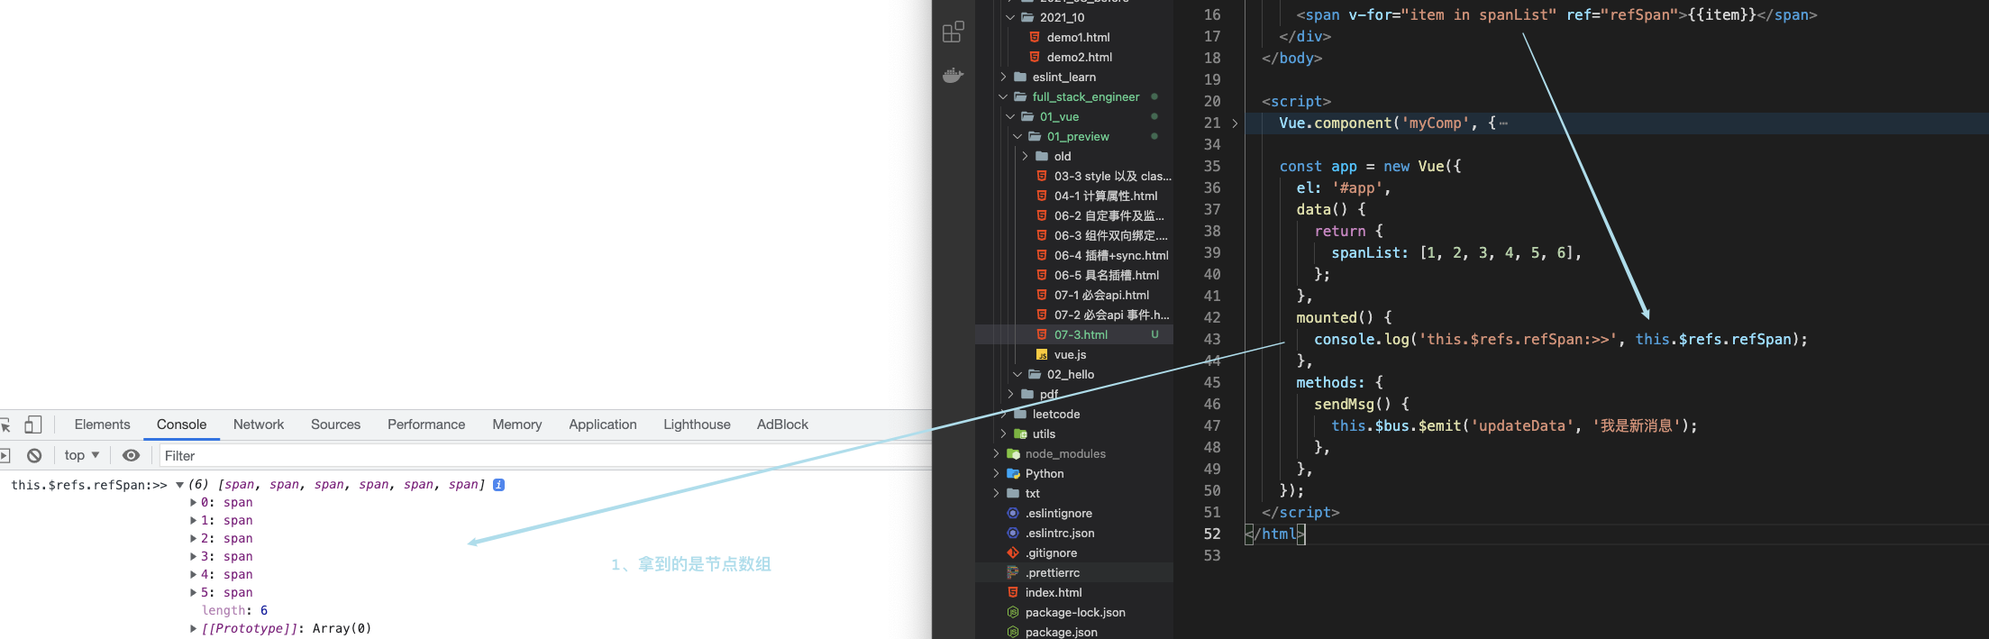Open the Sources tab
Image resolution: width=1989 pixels, height=639 pixels.
[x=335, y=424]
